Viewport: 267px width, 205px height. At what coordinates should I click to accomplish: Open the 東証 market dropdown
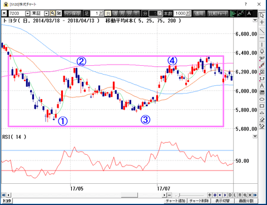pos(47,13)
